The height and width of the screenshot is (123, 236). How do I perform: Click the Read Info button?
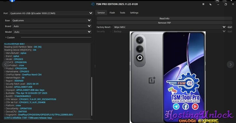click(x=164, y=19)
